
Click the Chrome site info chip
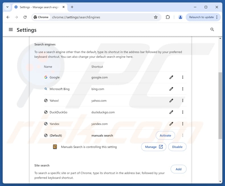41,17
